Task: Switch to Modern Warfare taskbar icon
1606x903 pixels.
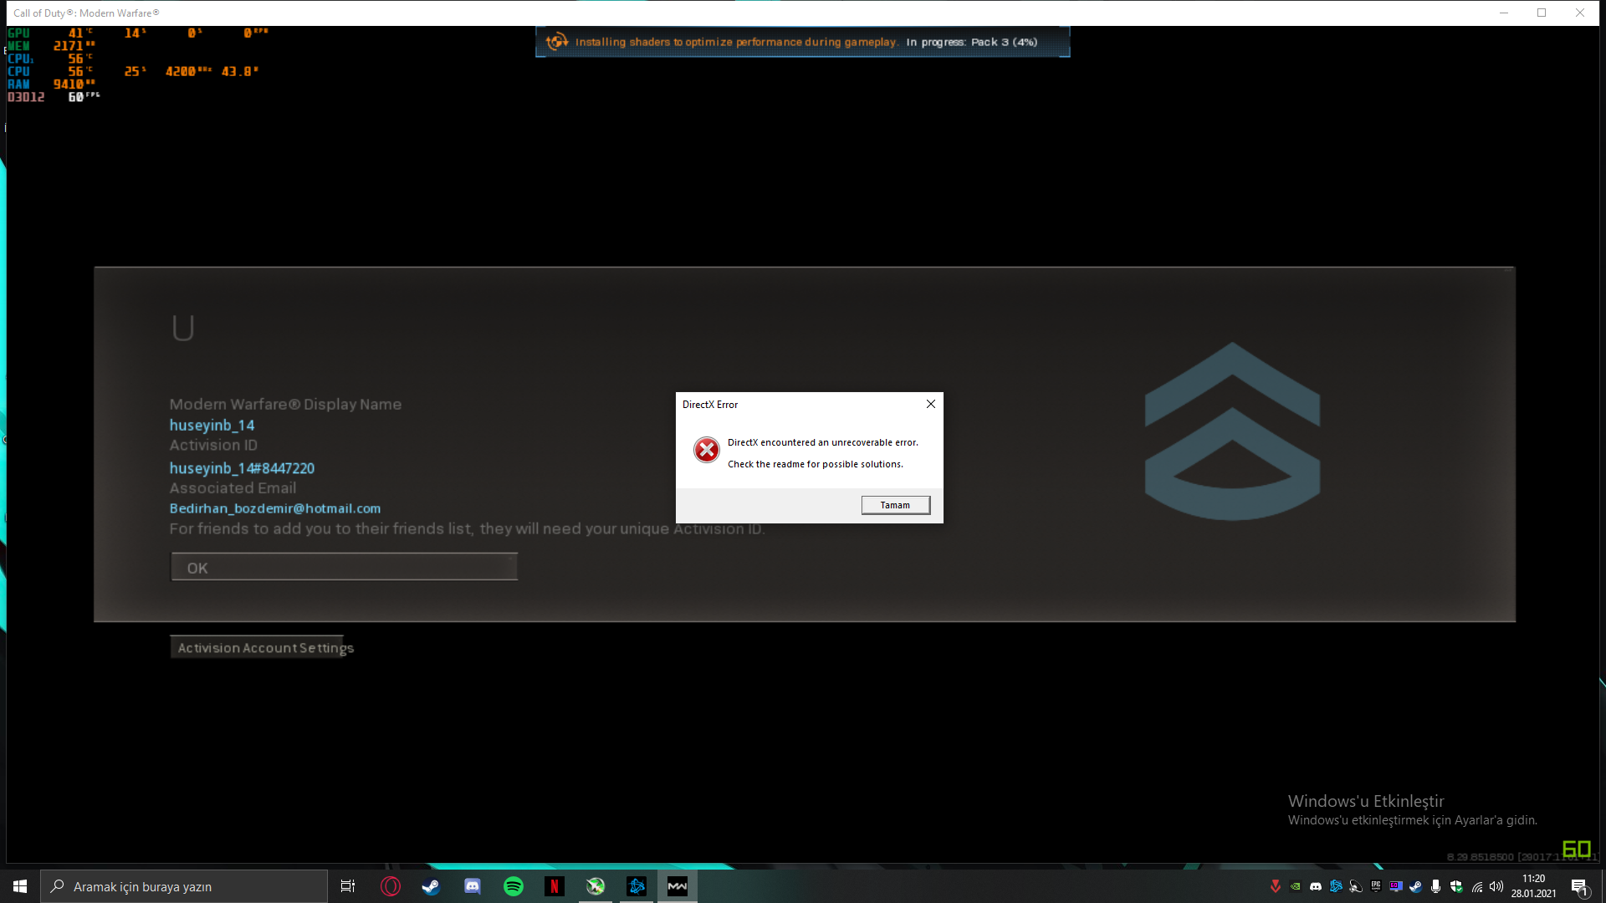Action: click(x=678, y=886)
